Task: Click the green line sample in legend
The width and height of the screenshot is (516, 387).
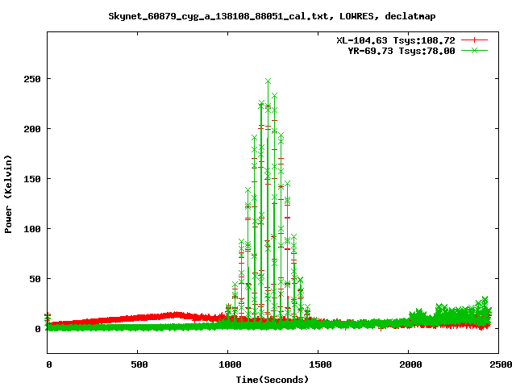Action: click(x=474, y=50)
